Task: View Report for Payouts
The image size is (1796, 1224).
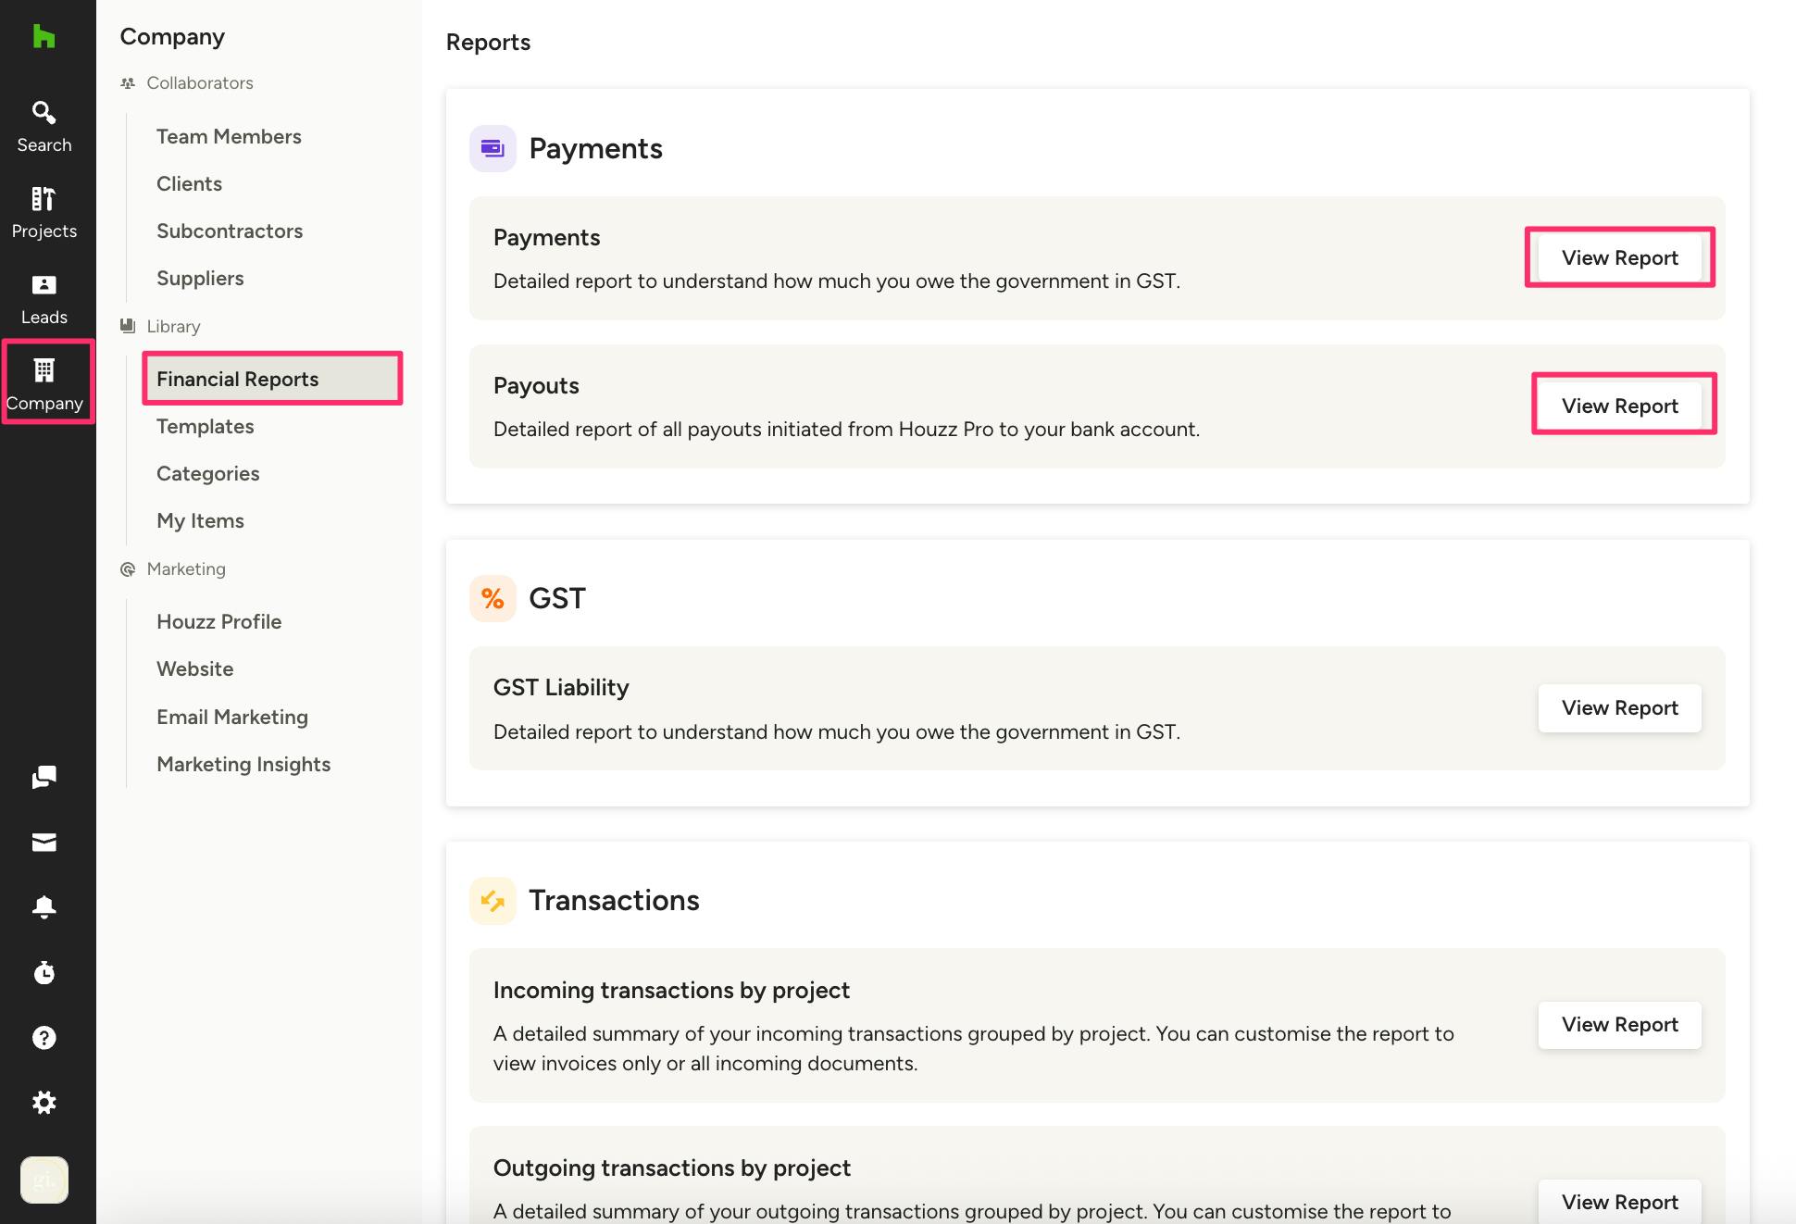Action: pyautogui.click(x=1619, y=406)
